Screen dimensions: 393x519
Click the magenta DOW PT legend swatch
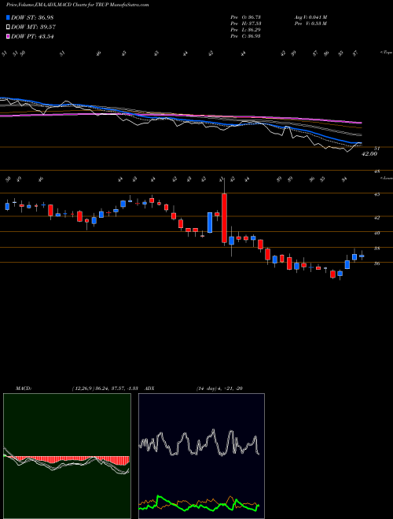pyautogui.click(x=8, y=36)
